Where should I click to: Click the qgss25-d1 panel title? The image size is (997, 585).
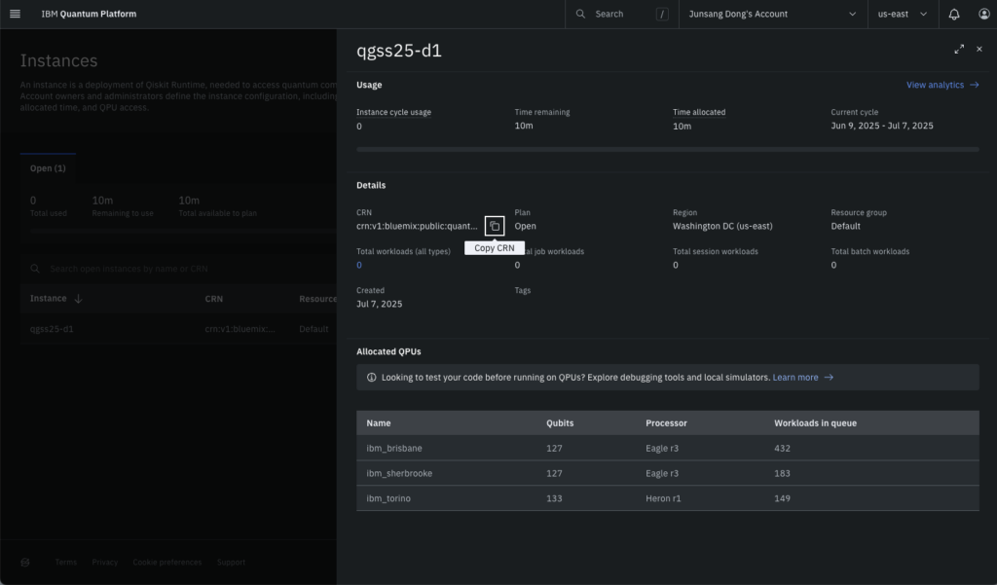(398, 51)
